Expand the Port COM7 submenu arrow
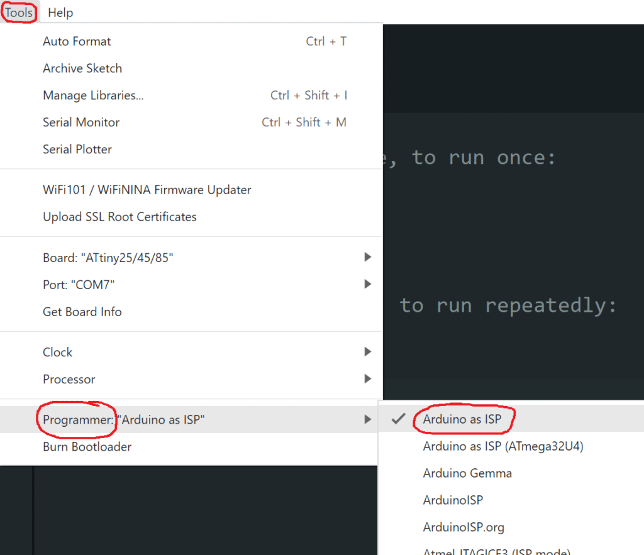This screenshot has height=555, width=644. 368,285
